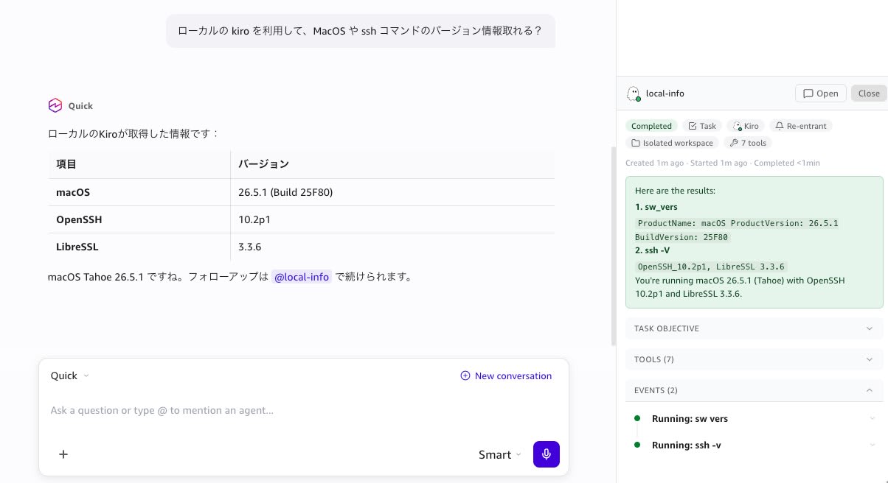888x483 pixels.
Task: Click the ProductName code line in results
Action: click(x=738, y=222)
